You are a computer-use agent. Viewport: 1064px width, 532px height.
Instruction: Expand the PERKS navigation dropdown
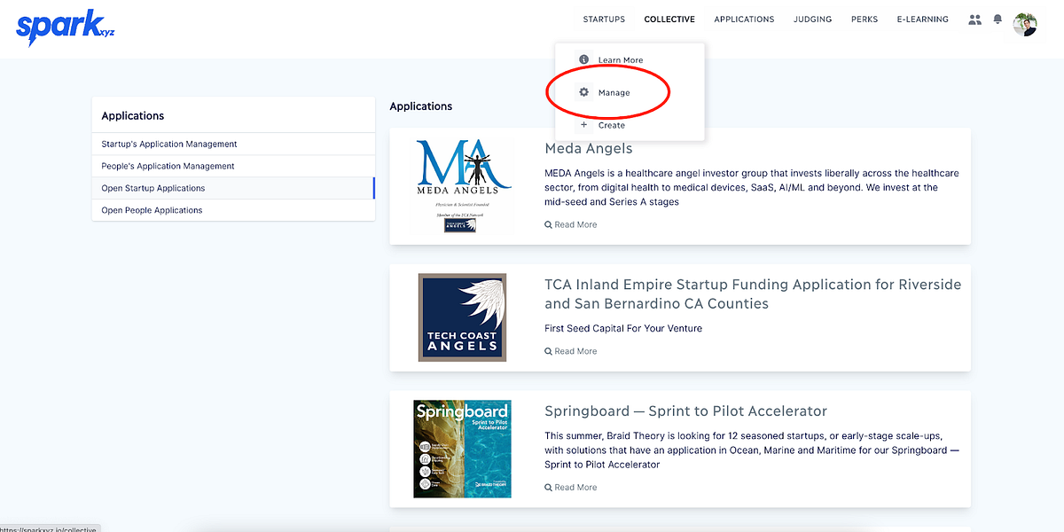click(864, 19)
